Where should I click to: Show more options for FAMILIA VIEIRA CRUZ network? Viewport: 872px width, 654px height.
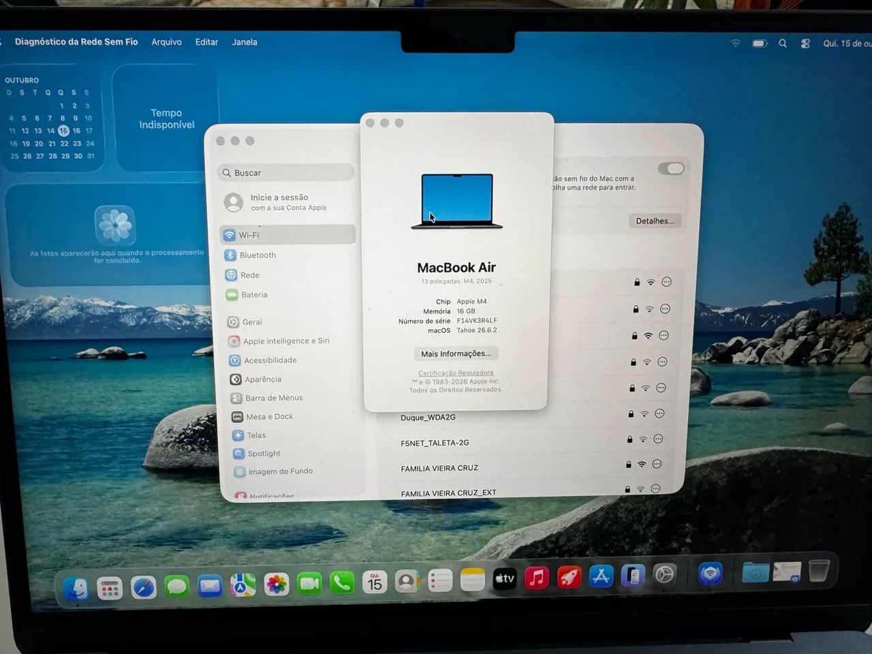click(x=657, y=464)
